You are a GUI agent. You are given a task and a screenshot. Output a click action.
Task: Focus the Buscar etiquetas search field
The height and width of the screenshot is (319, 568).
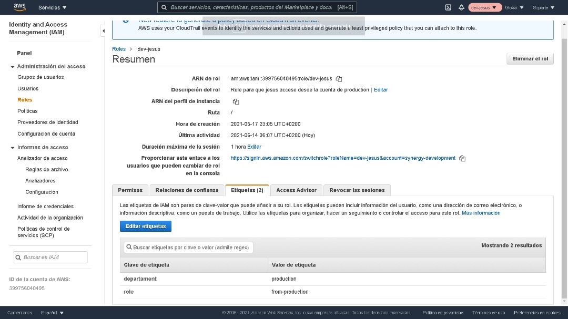pos(188,248)
